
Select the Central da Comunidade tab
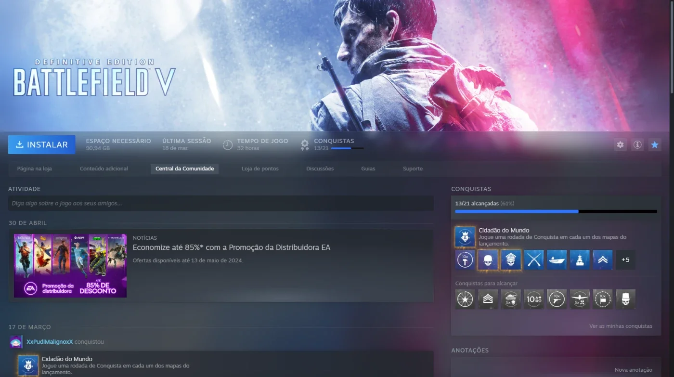point(185,169)
